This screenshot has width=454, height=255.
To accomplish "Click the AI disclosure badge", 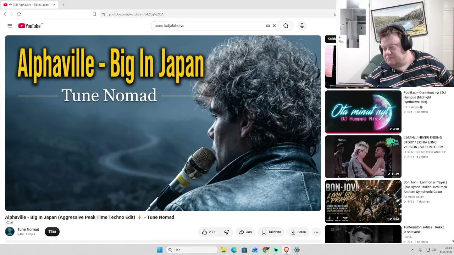I will [x=10, y=223].
